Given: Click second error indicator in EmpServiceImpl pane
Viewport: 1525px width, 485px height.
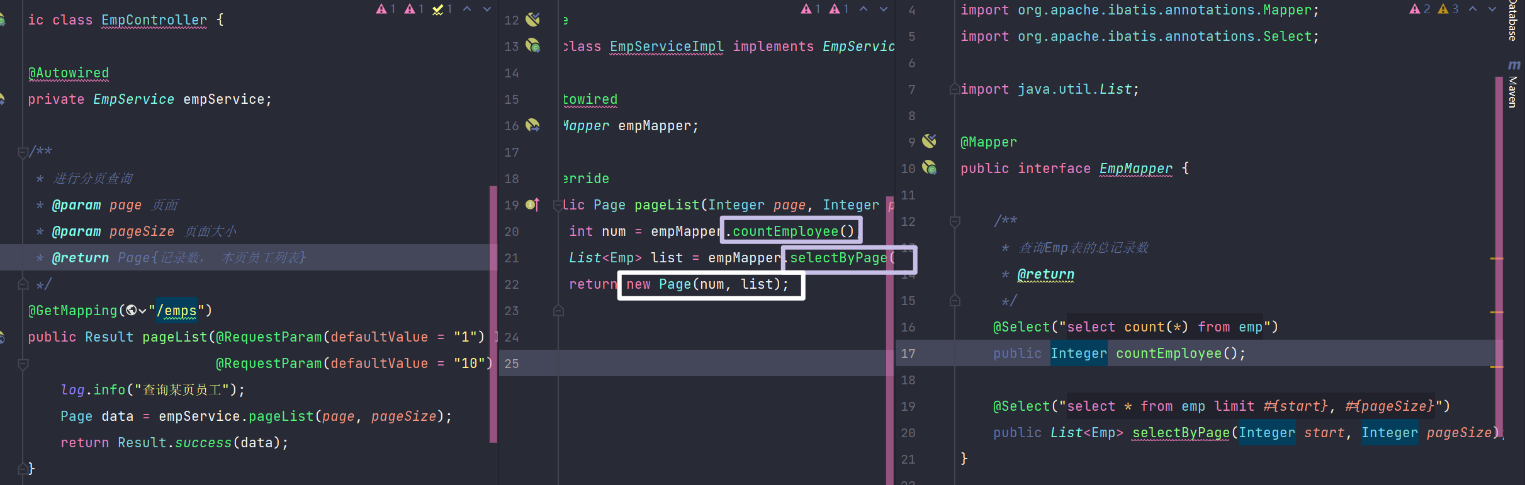Looking at the screenshot, I should click(839, 9).
